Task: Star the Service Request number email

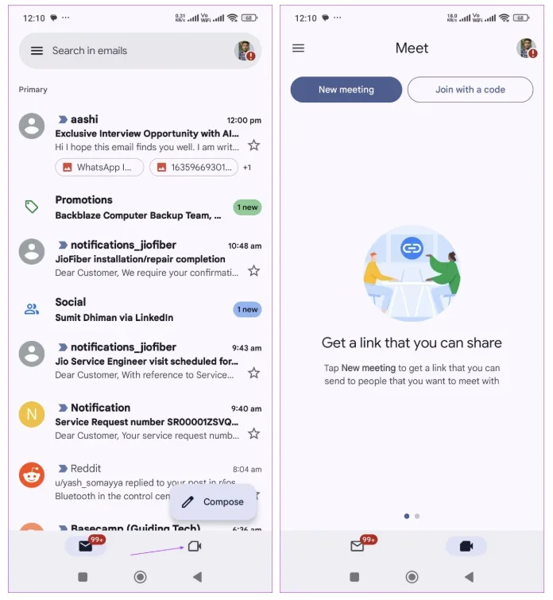Action: click(253, 434)
